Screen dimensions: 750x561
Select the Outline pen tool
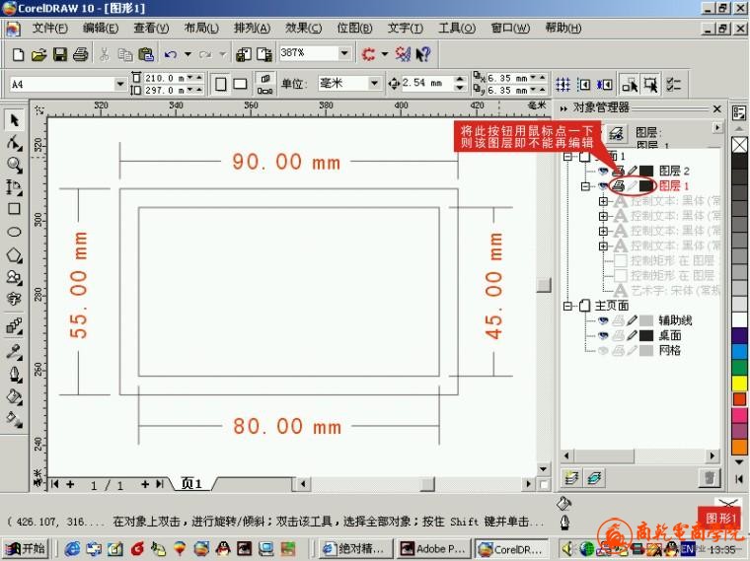click(15, 374)
